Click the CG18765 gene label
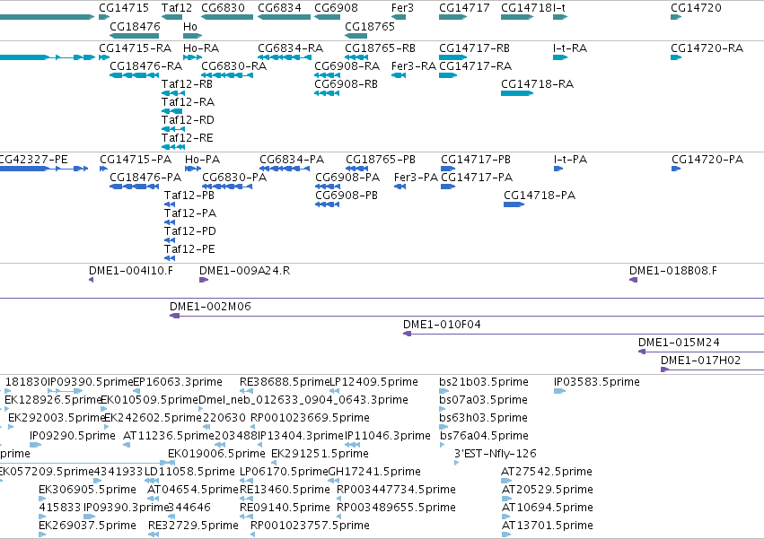The image size is (764, 539). click(370, 26)
